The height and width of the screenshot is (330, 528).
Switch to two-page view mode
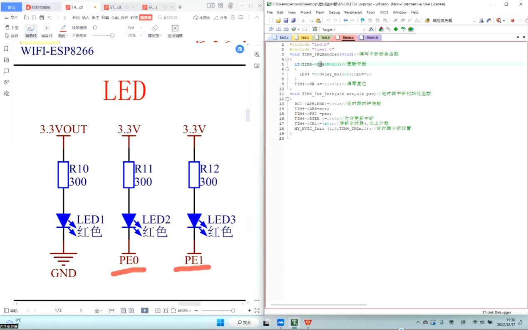(x=131, y=310)
